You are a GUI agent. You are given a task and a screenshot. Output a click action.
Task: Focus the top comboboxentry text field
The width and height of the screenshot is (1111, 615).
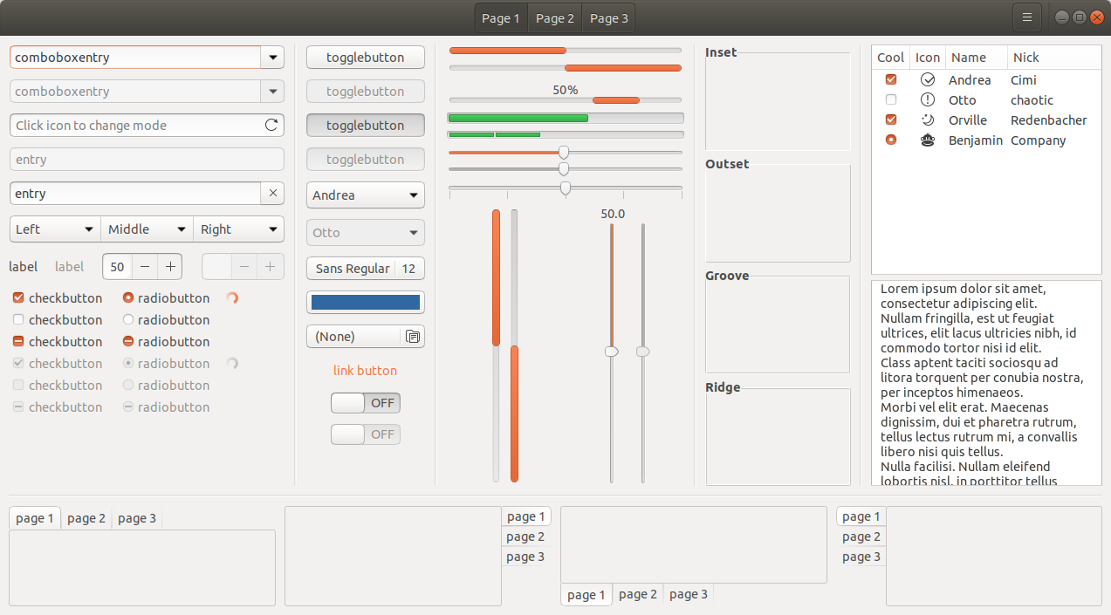pos(135,58)
